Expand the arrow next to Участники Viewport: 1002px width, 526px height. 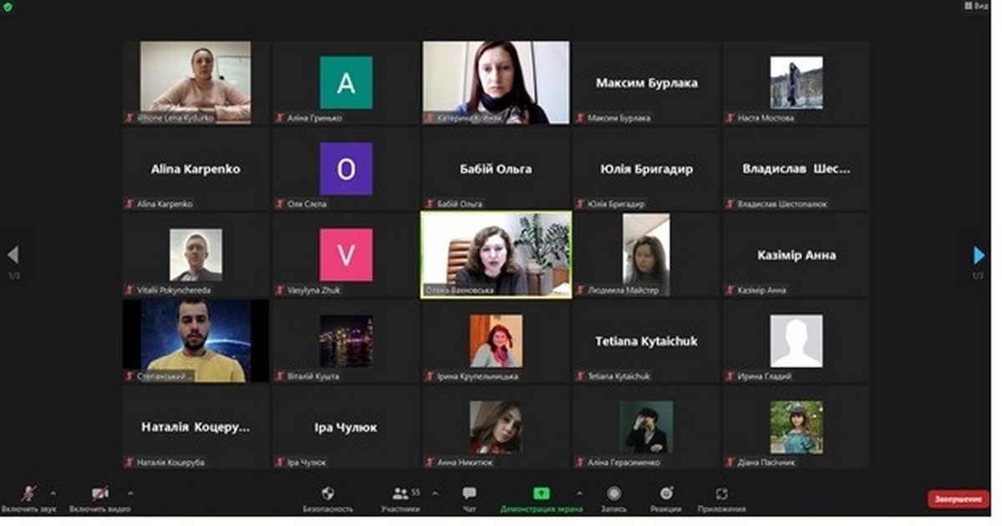click(434, 492)
